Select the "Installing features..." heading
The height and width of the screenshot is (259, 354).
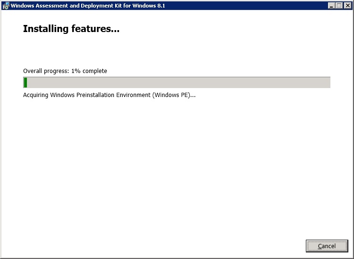click(71, 29)
